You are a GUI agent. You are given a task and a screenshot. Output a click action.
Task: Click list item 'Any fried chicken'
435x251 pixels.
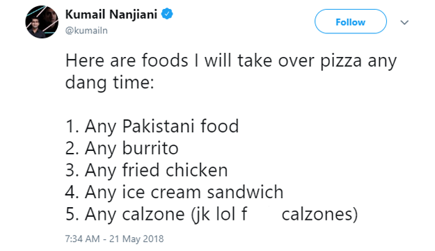point(146,170)
